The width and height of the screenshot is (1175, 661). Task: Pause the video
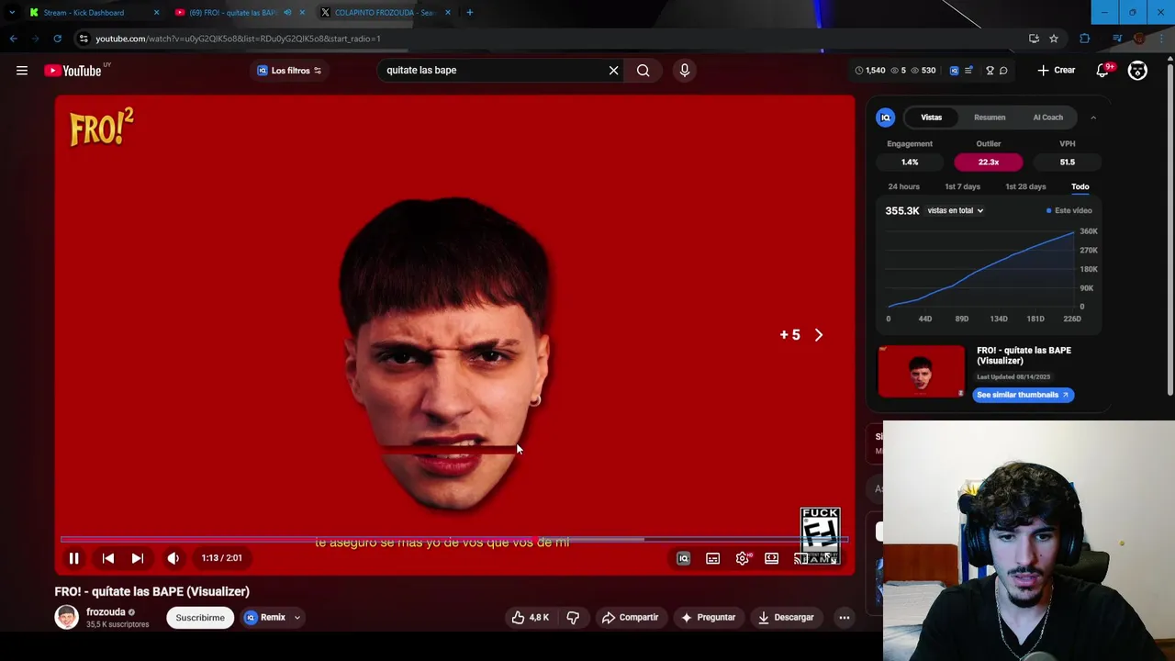click(74, 558)
